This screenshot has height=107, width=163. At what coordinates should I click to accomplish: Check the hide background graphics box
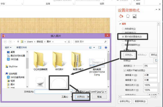(x=123, y=45)
